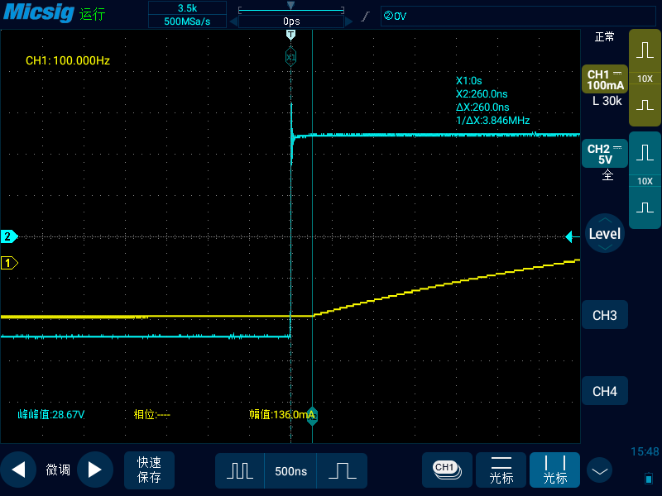Toggle the CH1 channel selector at bottom
The width and height of the screenshot is (662, 496).
pos(447,469)
